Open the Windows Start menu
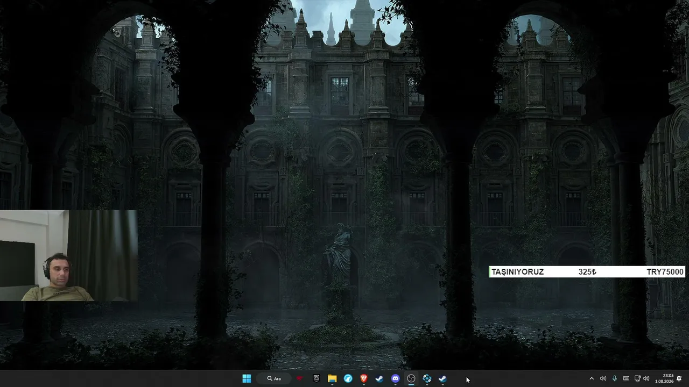Screen dimensions: 689x387 (x=247, y=378)
